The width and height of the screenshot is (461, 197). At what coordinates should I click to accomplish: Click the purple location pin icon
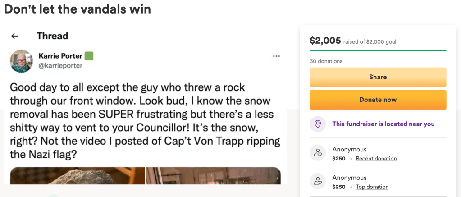click(318, 124)
